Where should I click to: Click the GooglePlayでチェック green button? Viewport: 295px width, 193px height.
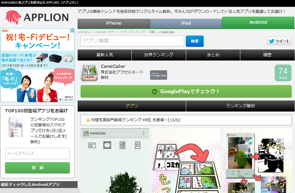(186, 91)
